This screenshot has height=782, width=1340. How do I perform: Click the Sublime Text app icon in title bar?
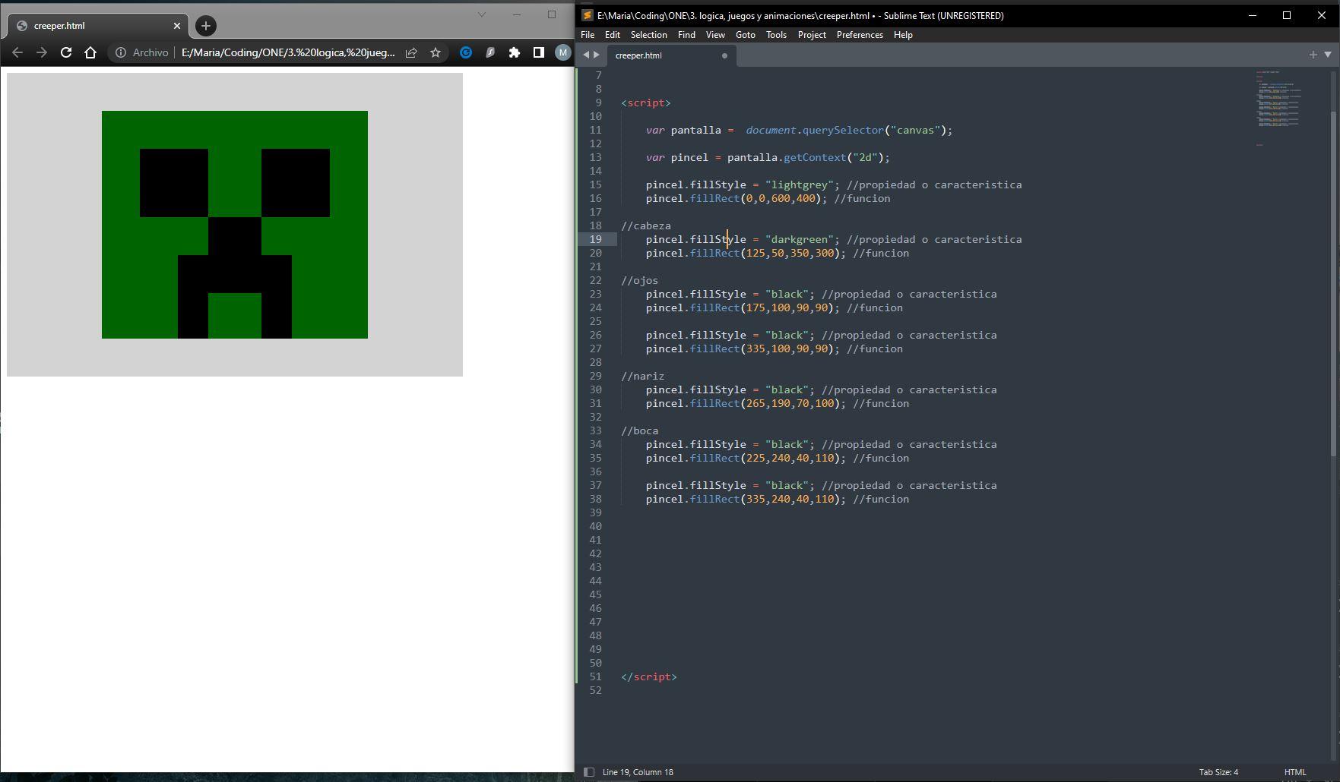(x=587, y=15)
